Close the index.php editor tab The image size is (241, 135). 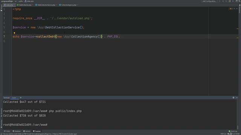pyautogui.click(x=14, y=5)
